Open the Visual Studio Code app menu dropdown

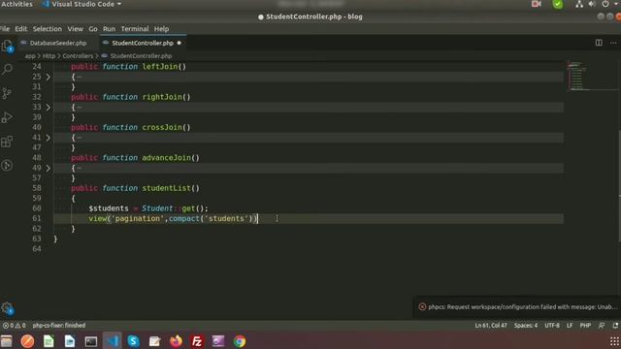tap(82, 4)
